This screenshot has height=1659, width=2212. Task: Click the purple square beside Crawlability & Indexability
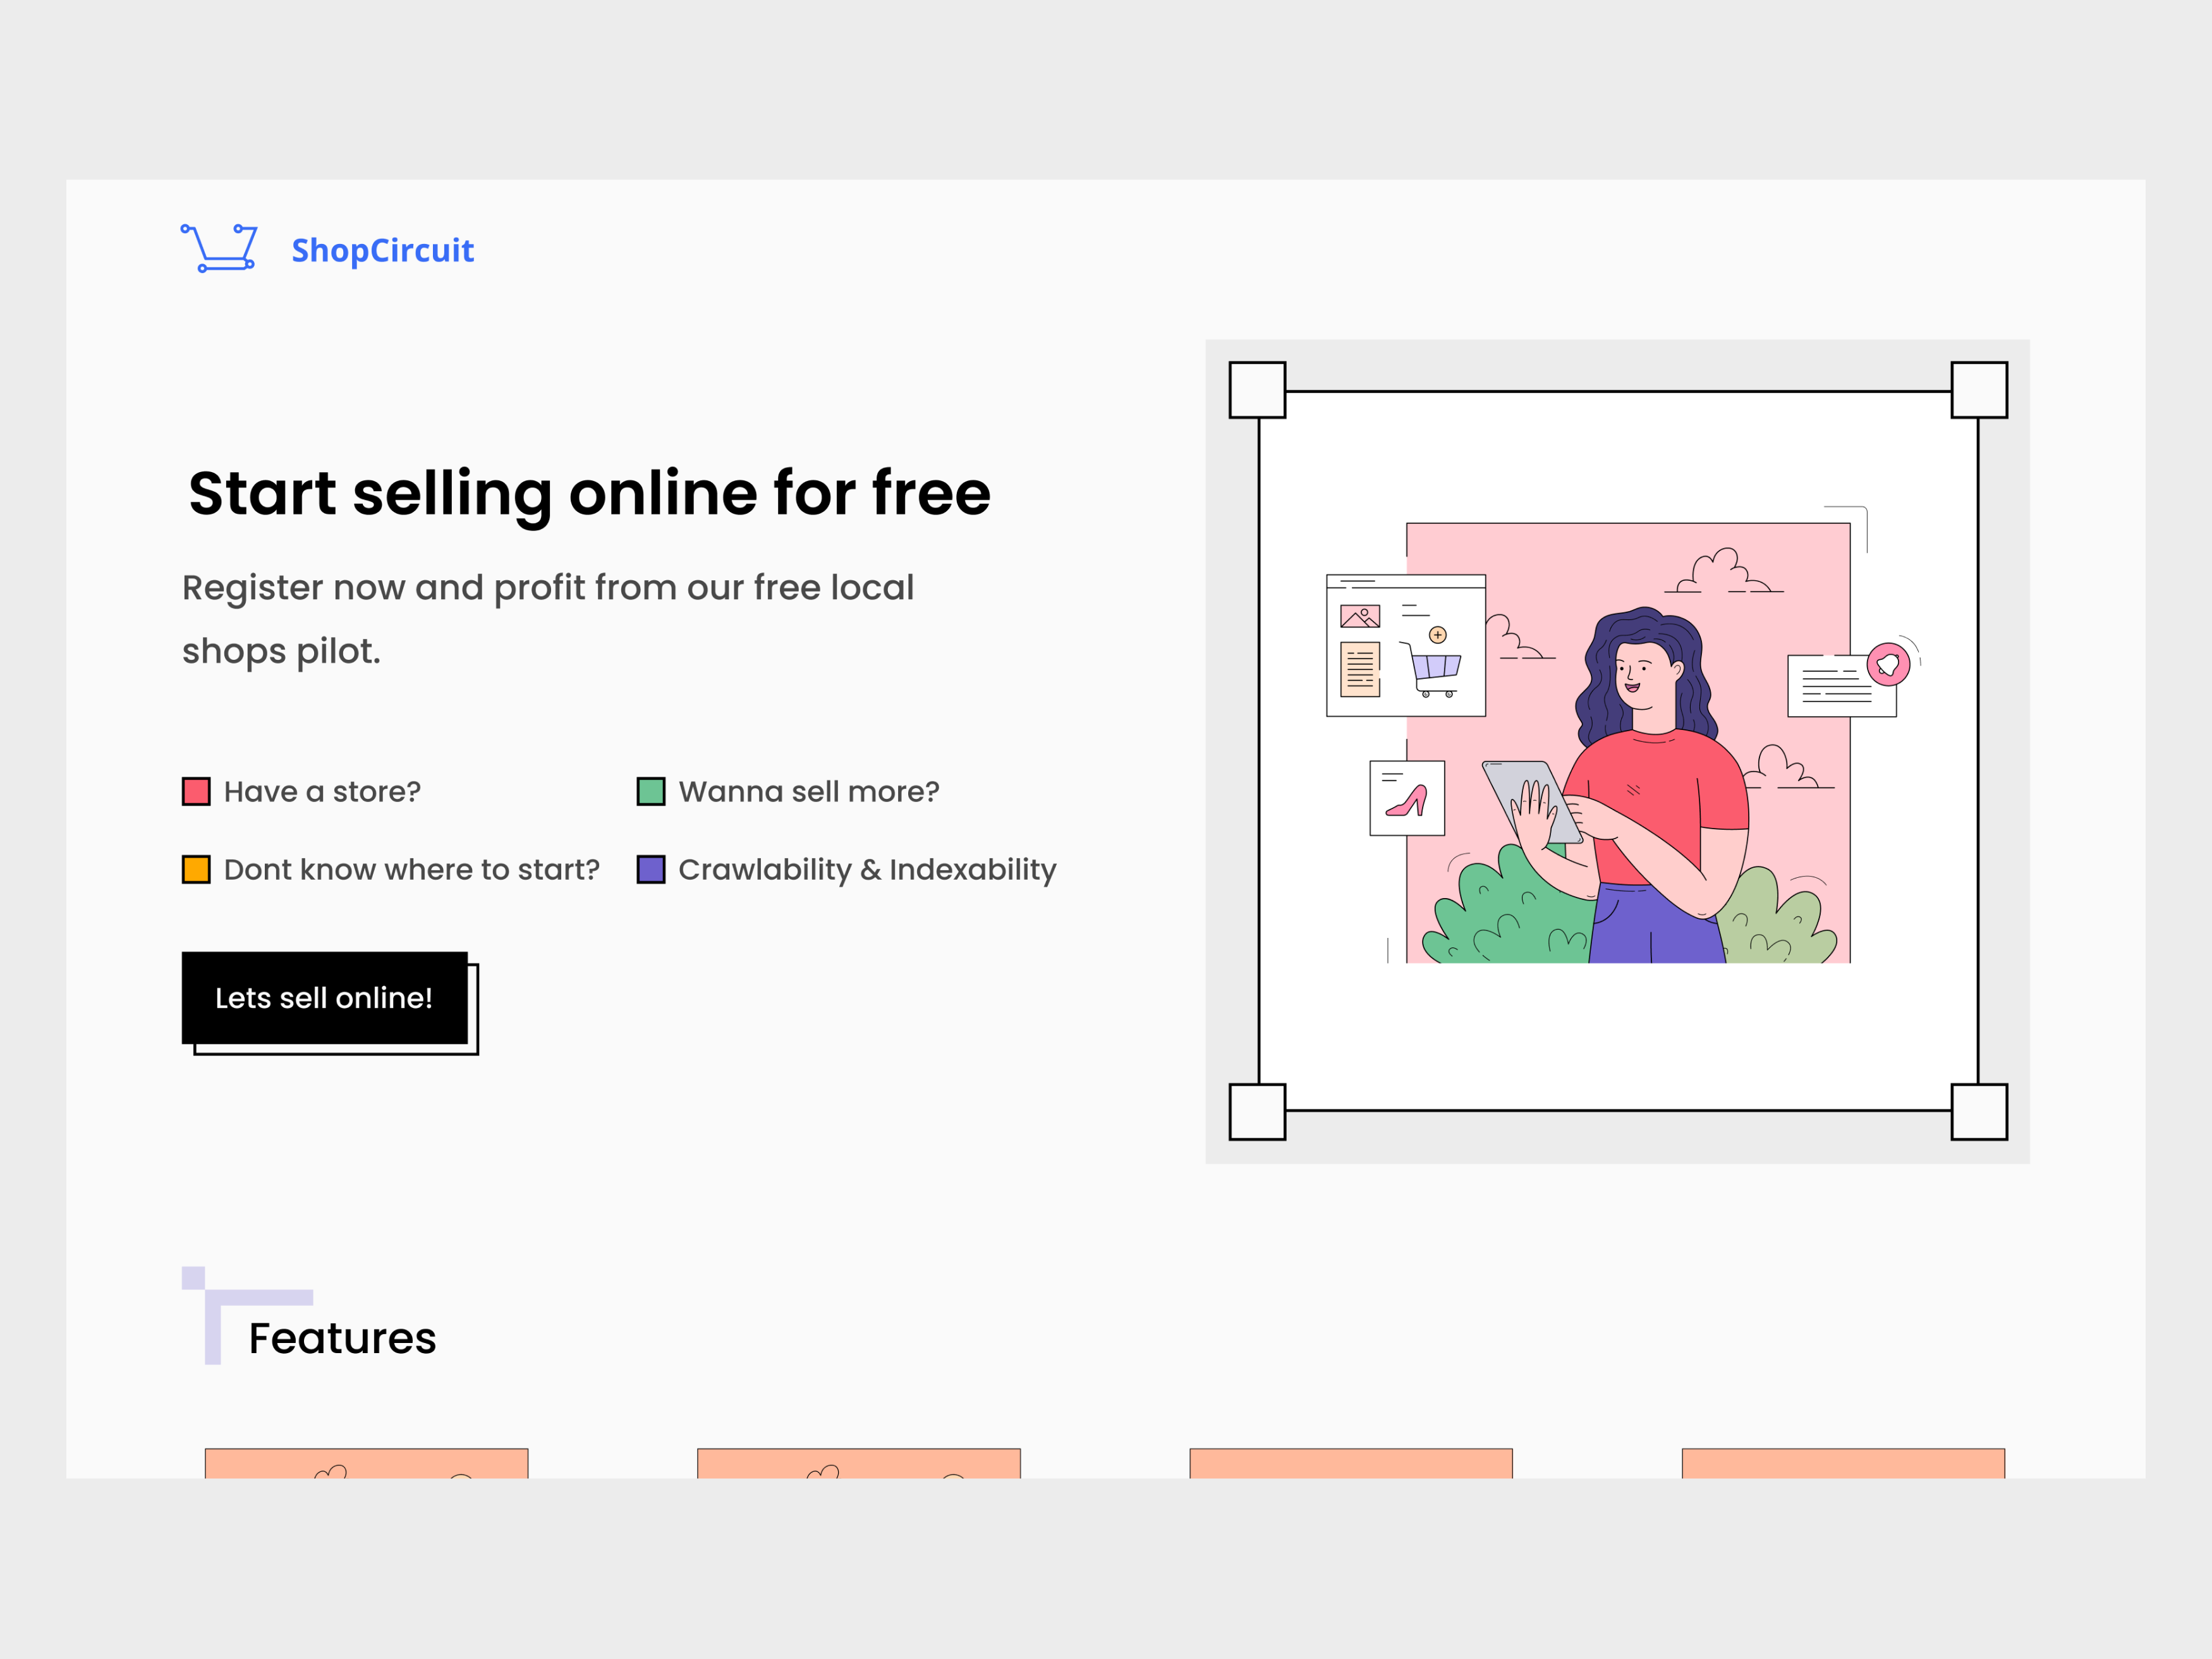pos(651,869)
